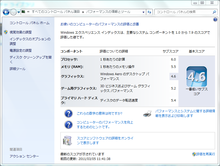
Task: Click the printer icon
Action: 147,114
